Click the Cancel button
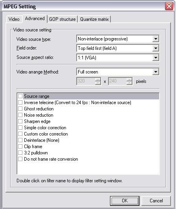 click(x=156, y=201)
